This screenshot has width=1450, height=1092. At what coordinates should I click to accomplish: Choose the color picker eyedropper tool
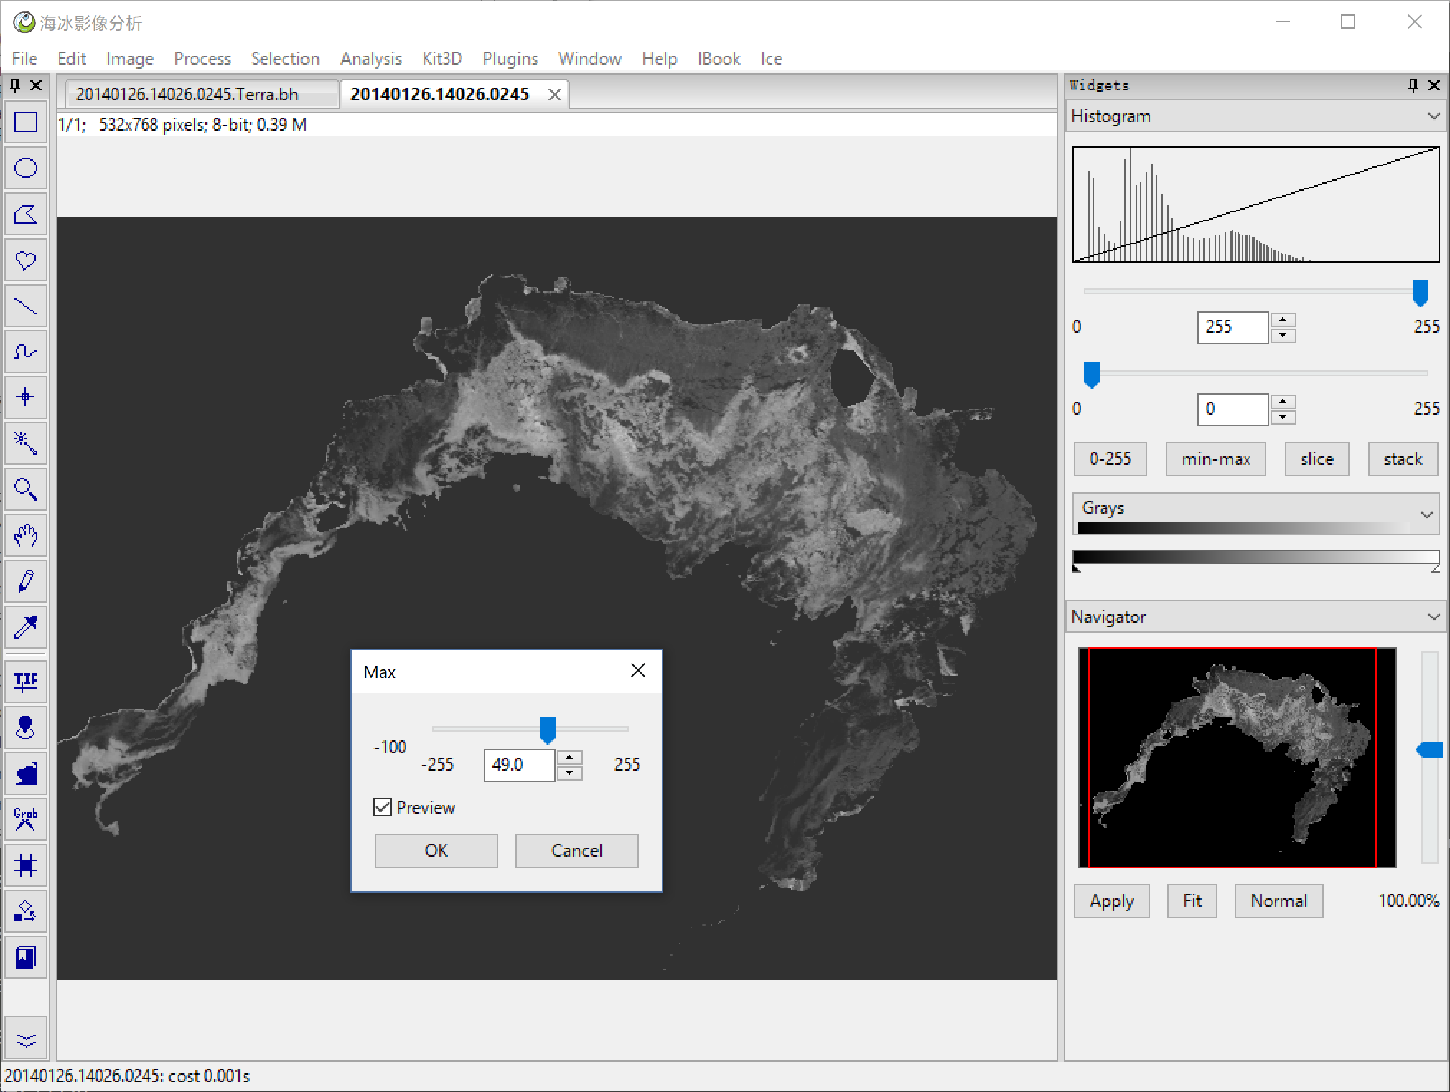click(26, 627)
